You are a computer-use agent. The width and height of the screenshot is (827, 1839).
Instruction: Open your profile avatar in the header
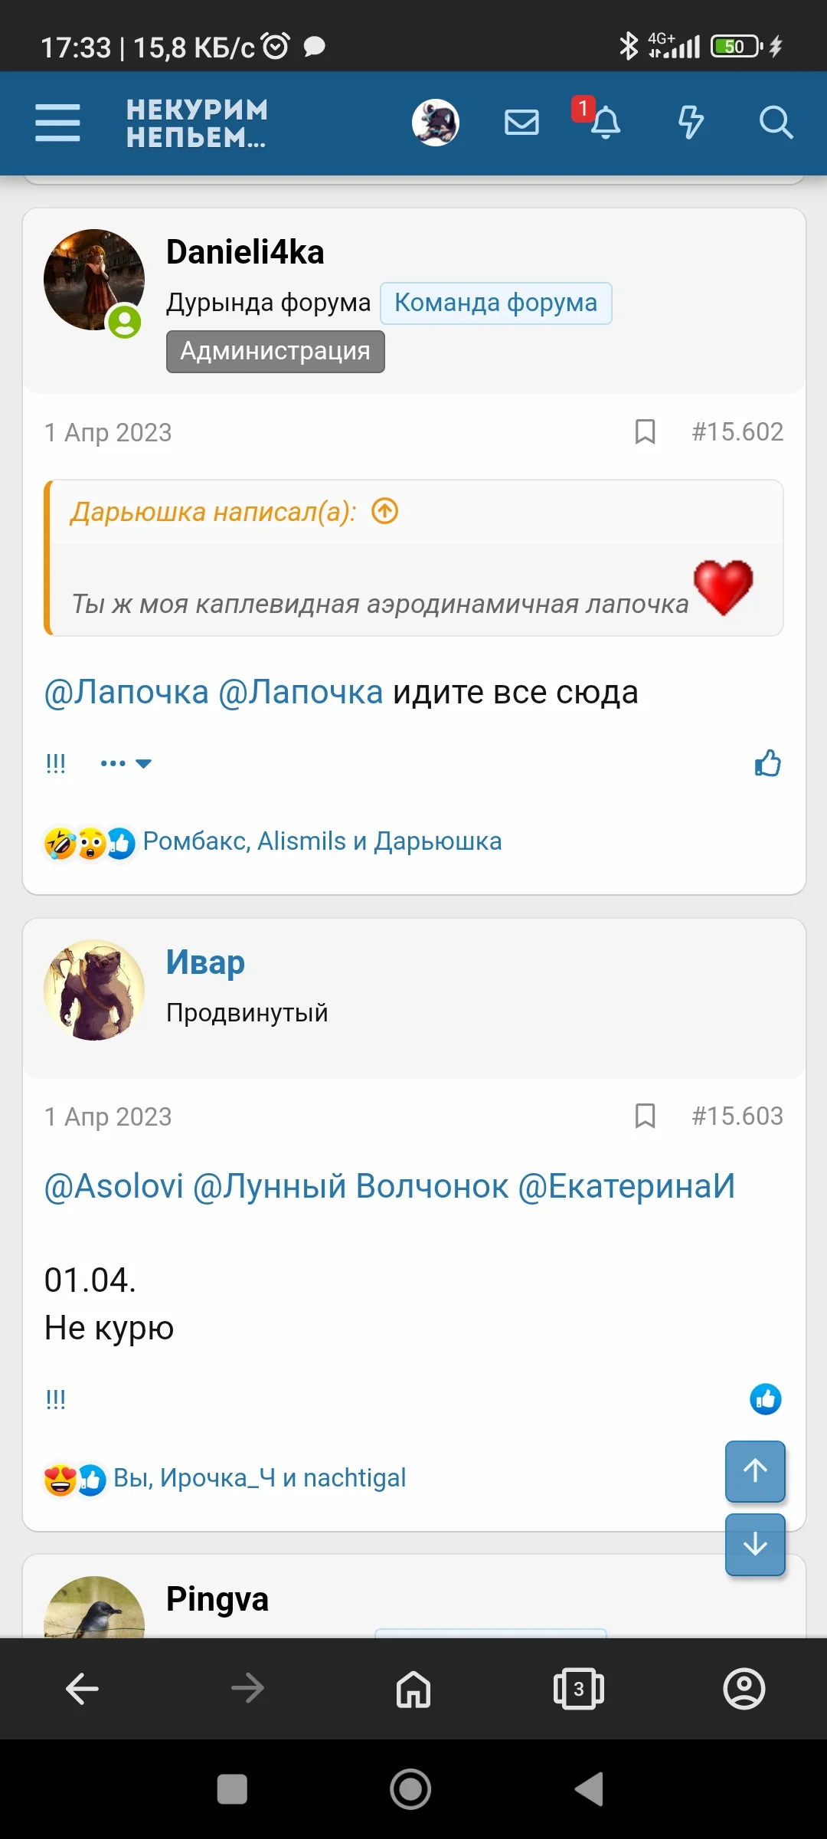(x=435, y=123)
